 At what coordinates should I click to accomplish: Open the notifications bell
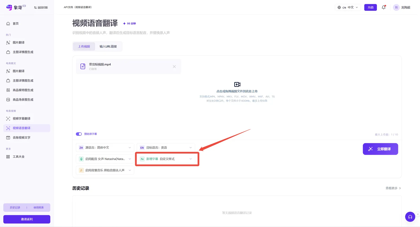tap(384, 7)
